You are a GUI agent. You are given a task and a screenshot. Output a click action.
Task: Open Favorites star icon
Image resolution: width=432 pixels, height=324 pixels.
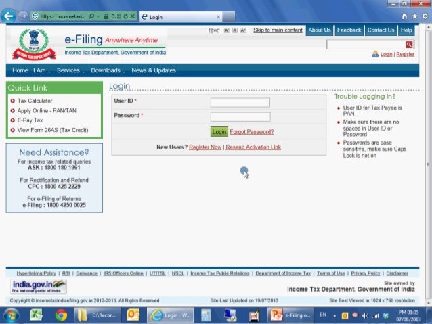tap(414, 16)
